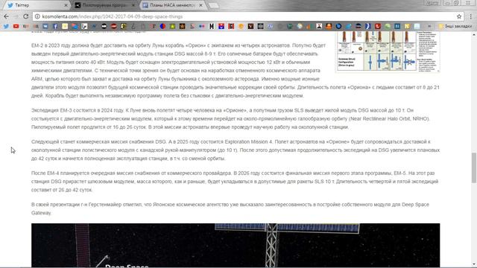Enlarge the DSG configuration diagram thumbnail
477x268 pixels.
point(388,51)
